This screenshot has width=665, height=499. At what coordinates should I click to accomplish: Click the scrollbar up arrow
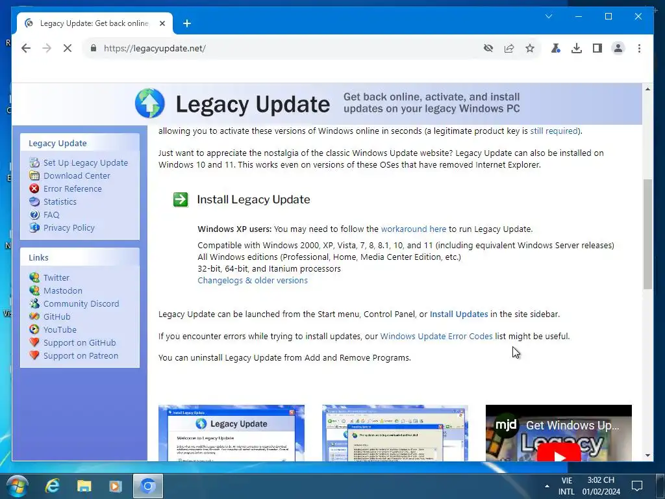pyautogui.click(x=647, y=89)
